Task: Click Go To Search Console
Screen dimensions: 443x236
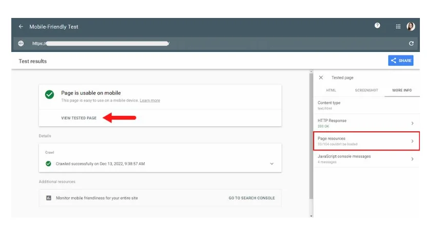Action: [252, 198]
